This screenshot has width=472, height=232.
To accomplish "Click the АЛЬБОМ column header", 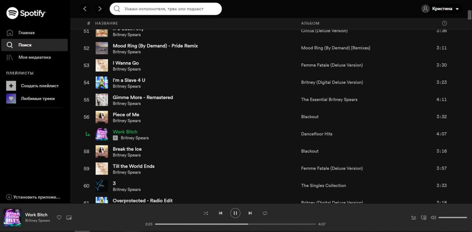I will [x=310, y=23].
